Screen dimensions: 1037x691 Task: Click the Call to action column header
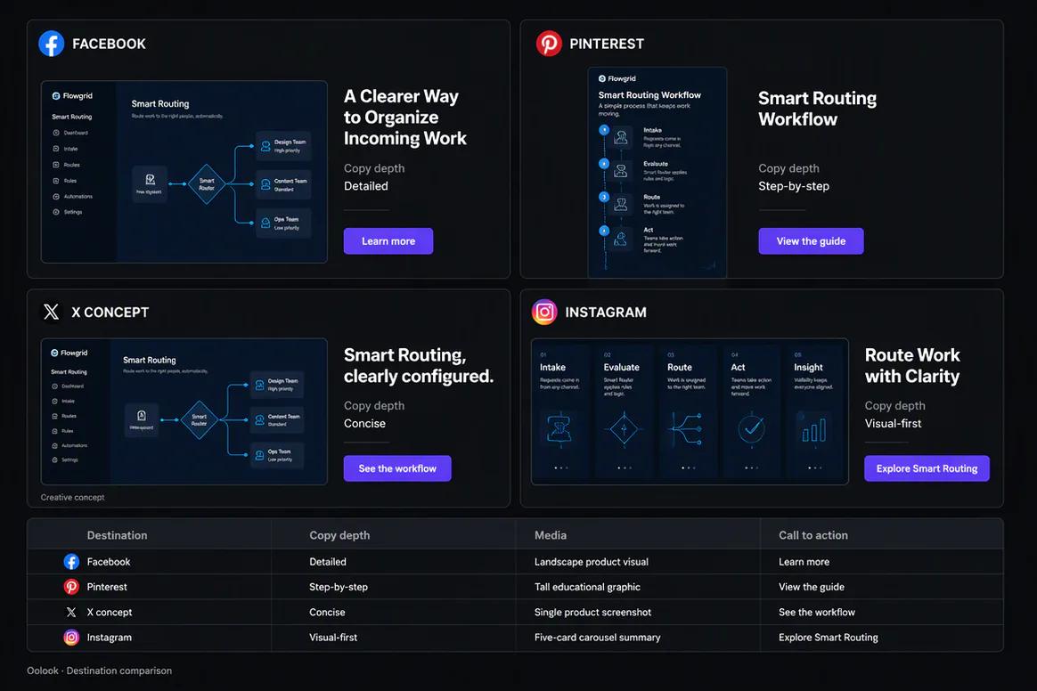[x=812, y=535]
